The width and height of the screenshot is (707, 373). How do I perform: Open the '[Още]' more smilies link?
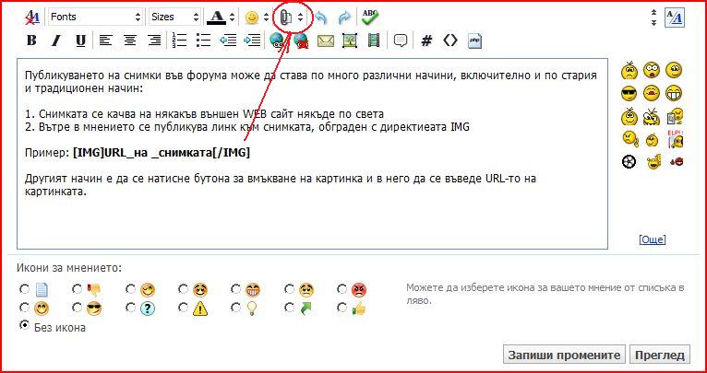[x=652, y=239]
